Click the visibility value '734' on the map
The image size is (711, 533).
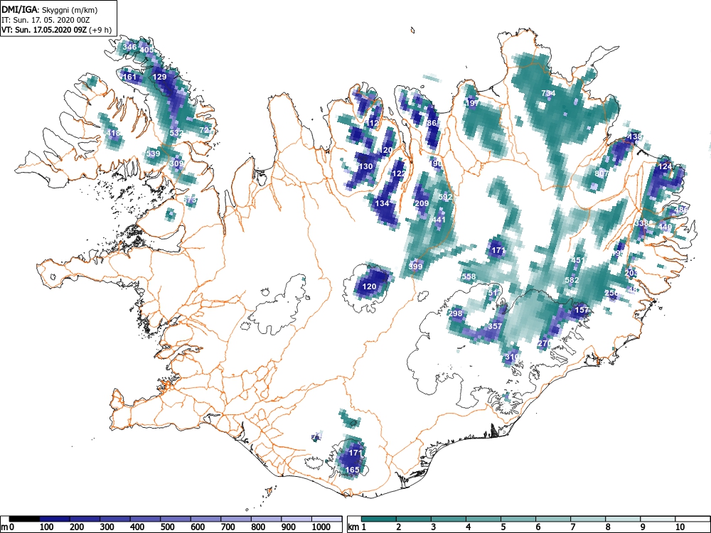click(548, 93)
